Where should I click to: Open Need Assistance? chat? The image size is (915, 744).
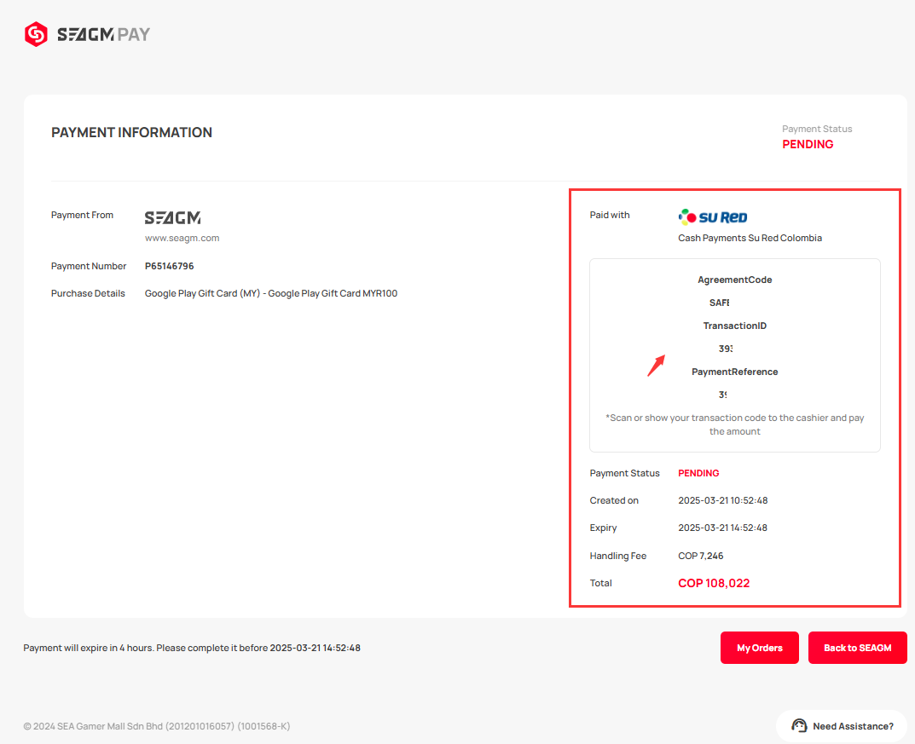842,726
